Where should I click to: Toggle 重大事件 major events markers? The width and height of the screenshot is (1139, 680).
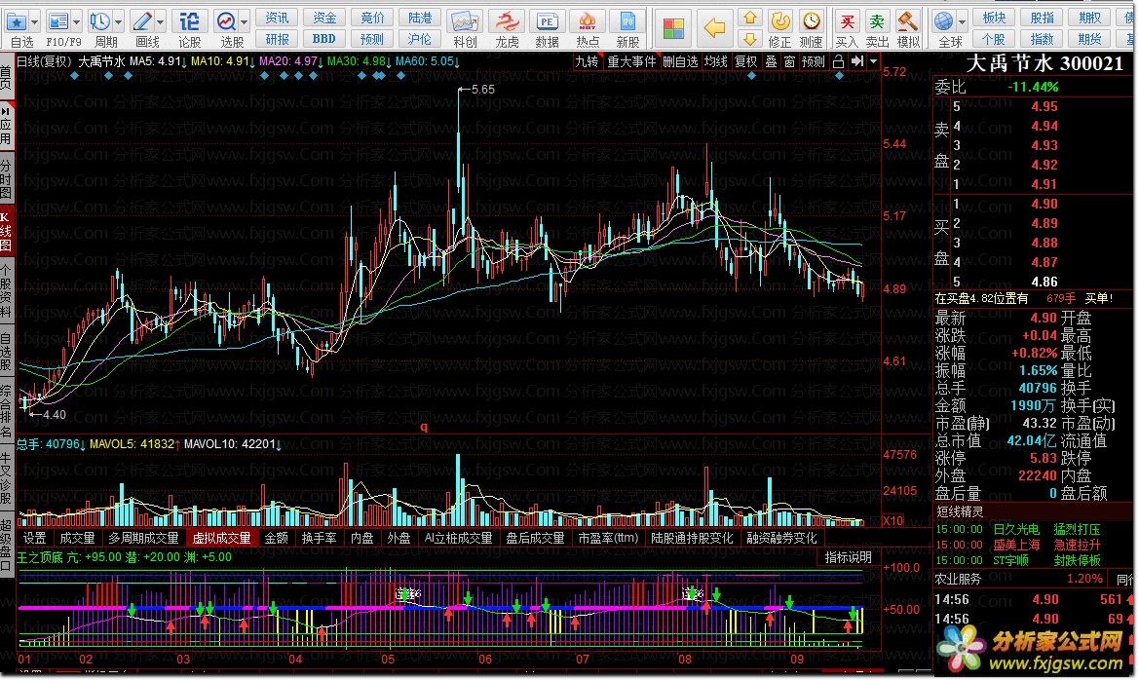click(x=631, y=61)
